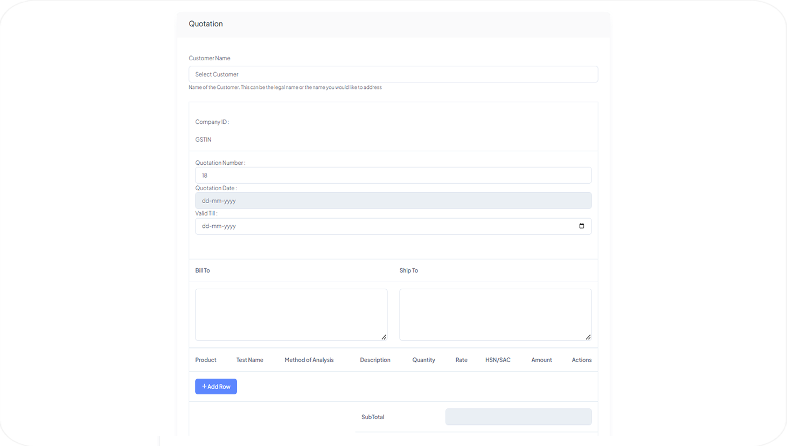The width and height of the screenshot is (787, 446).
Task: Click inside the Ship To text area
Action: pyautogui.click(x=495, y=315)
